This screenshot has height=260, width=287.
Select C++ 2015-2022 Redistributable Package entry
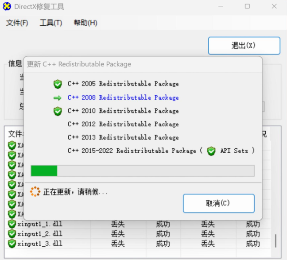coord(132,151)
